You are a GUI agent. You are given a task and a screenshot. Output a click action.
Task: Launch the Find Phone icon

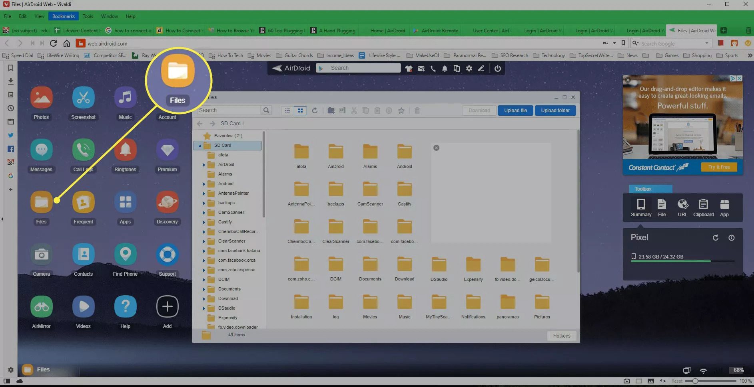(x=125, y=254)
